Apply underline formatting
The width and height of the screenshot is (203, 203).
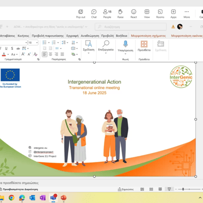click(6, 48)
